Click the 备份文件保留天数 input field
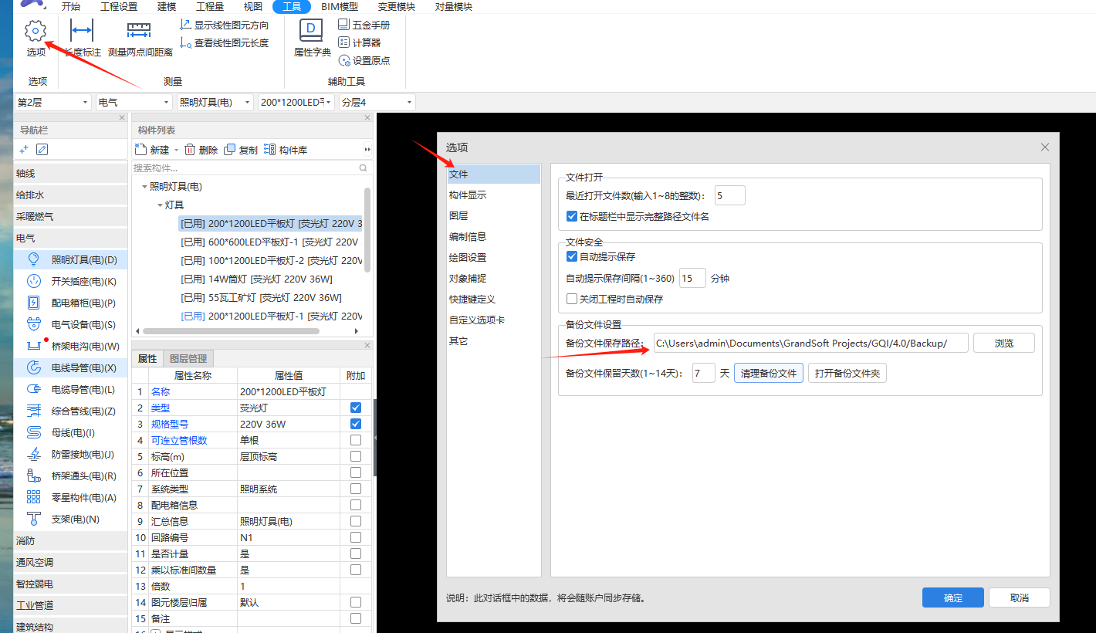Viewport: 1096px width, 633px height. tap(704, 374)
